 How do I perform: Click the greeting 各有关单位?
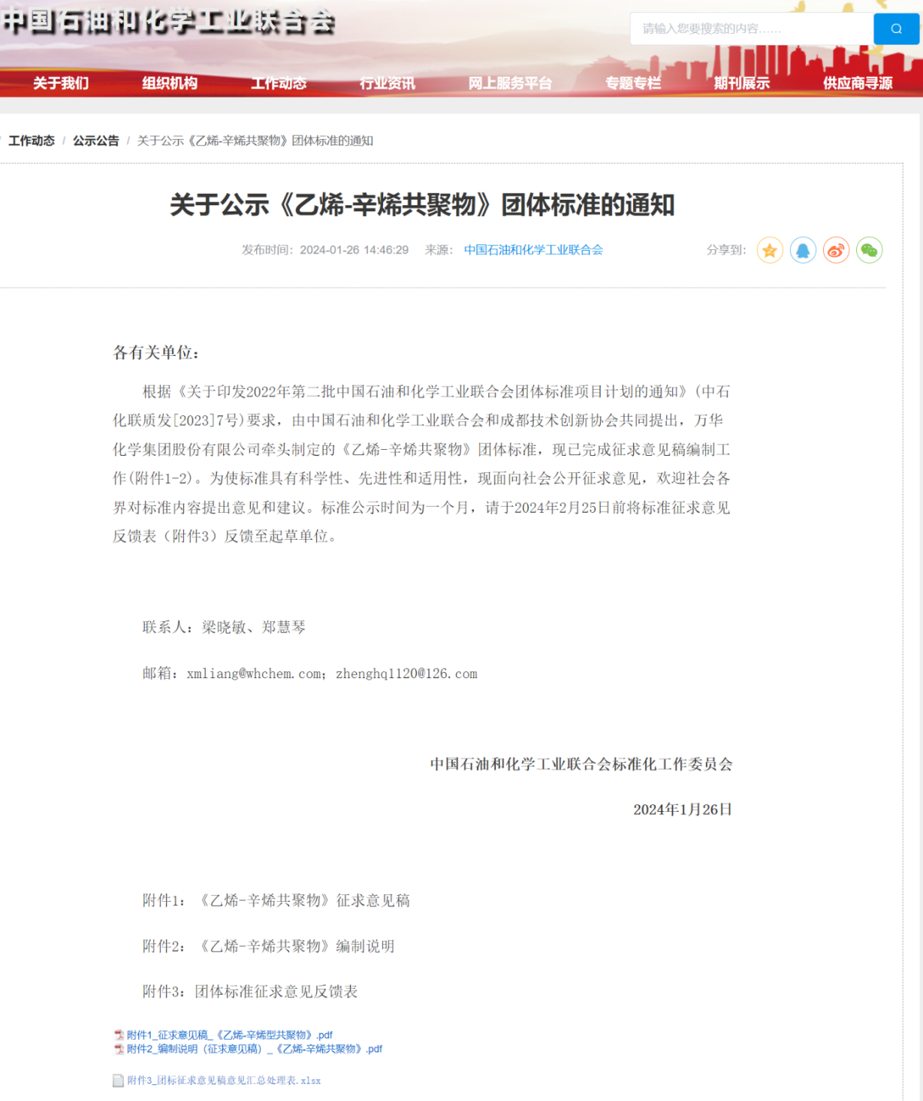(156, 353)
